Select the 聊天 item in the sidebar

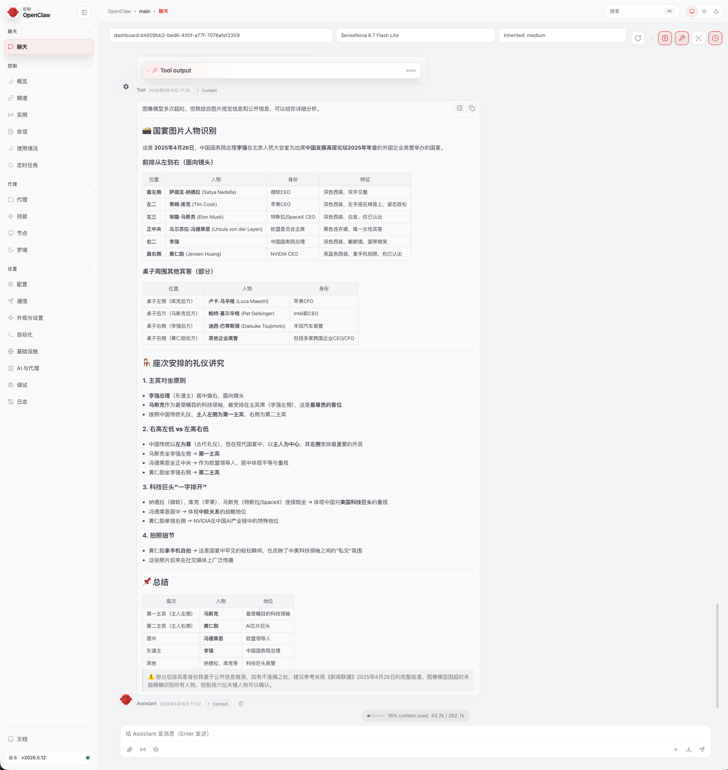49,47
